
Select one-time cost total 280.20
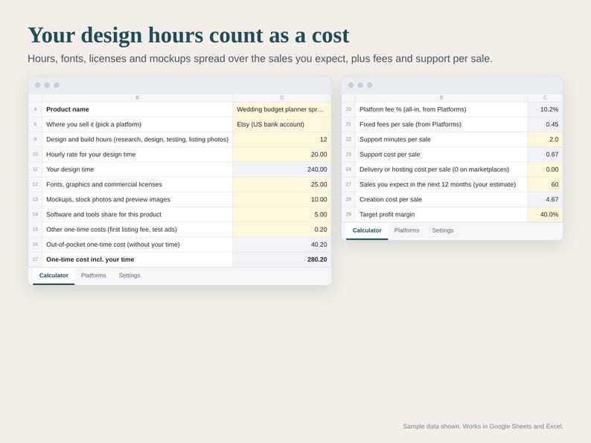282,259
